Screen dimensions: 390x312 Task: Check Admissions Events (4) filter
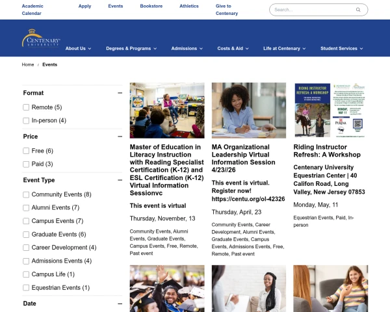point(26,261)
